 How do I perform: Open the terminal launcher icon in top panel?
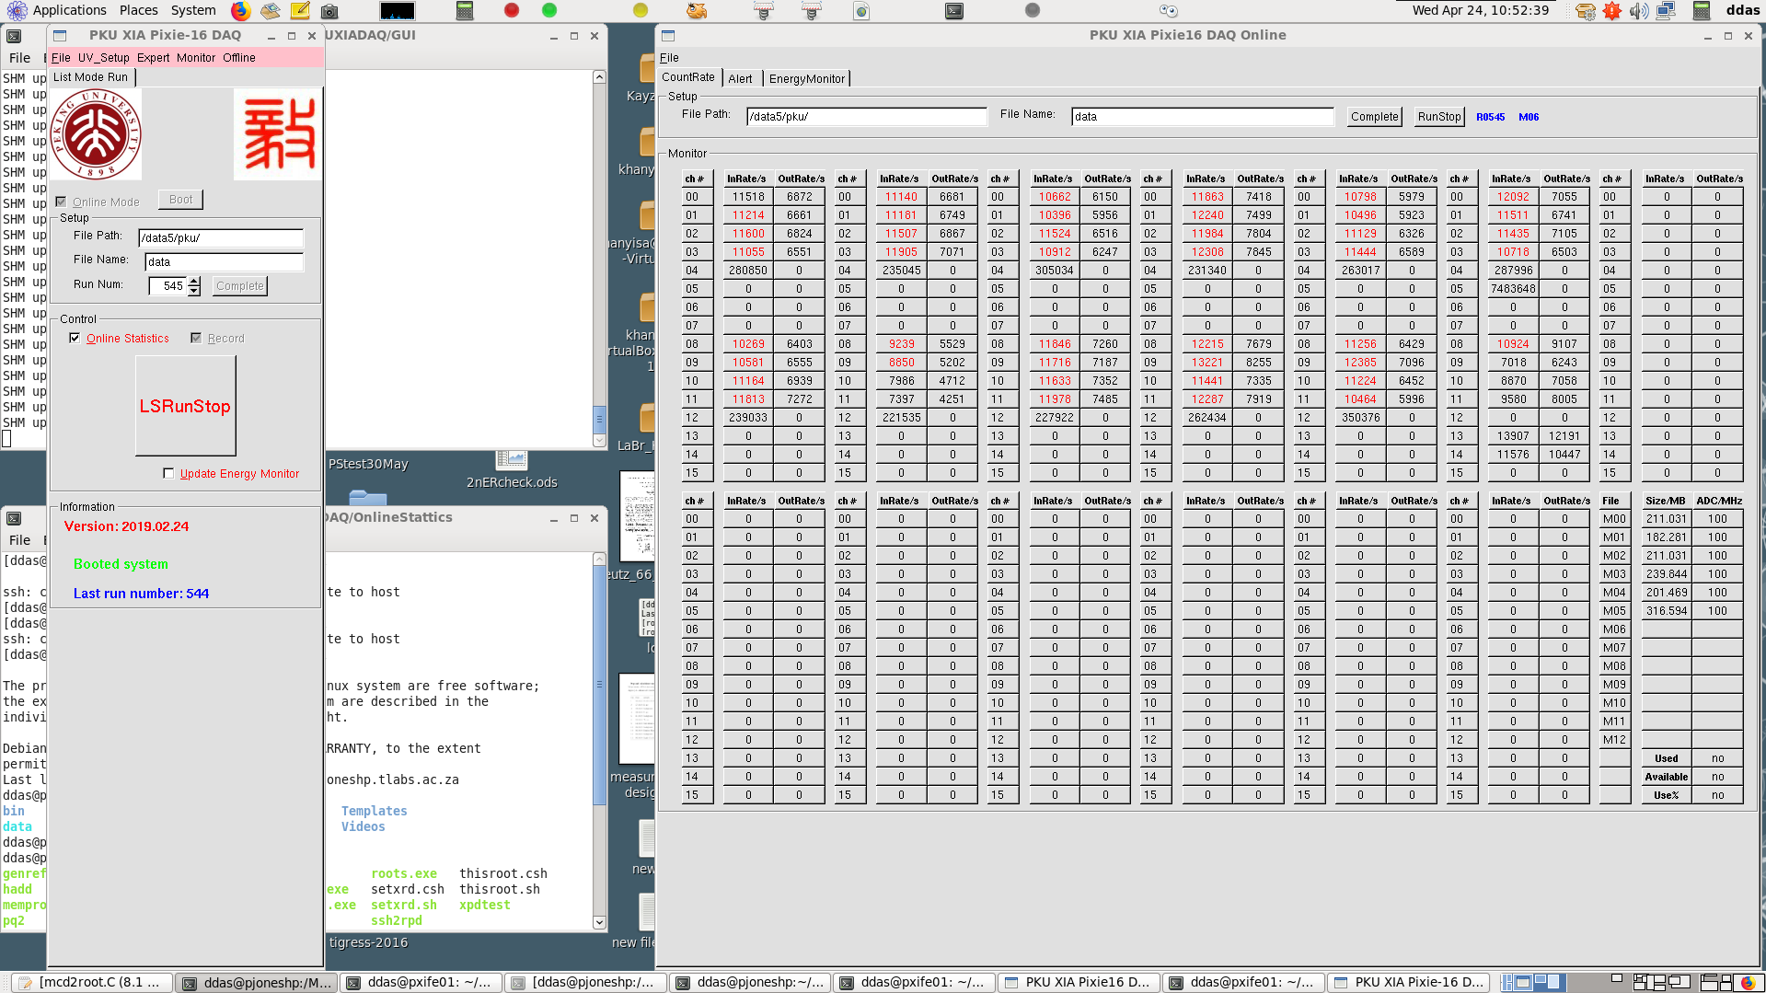[954, 11]
